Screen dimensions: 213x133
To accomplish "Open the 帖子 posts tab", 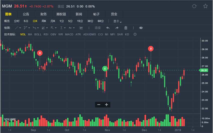I will point(96,14).
